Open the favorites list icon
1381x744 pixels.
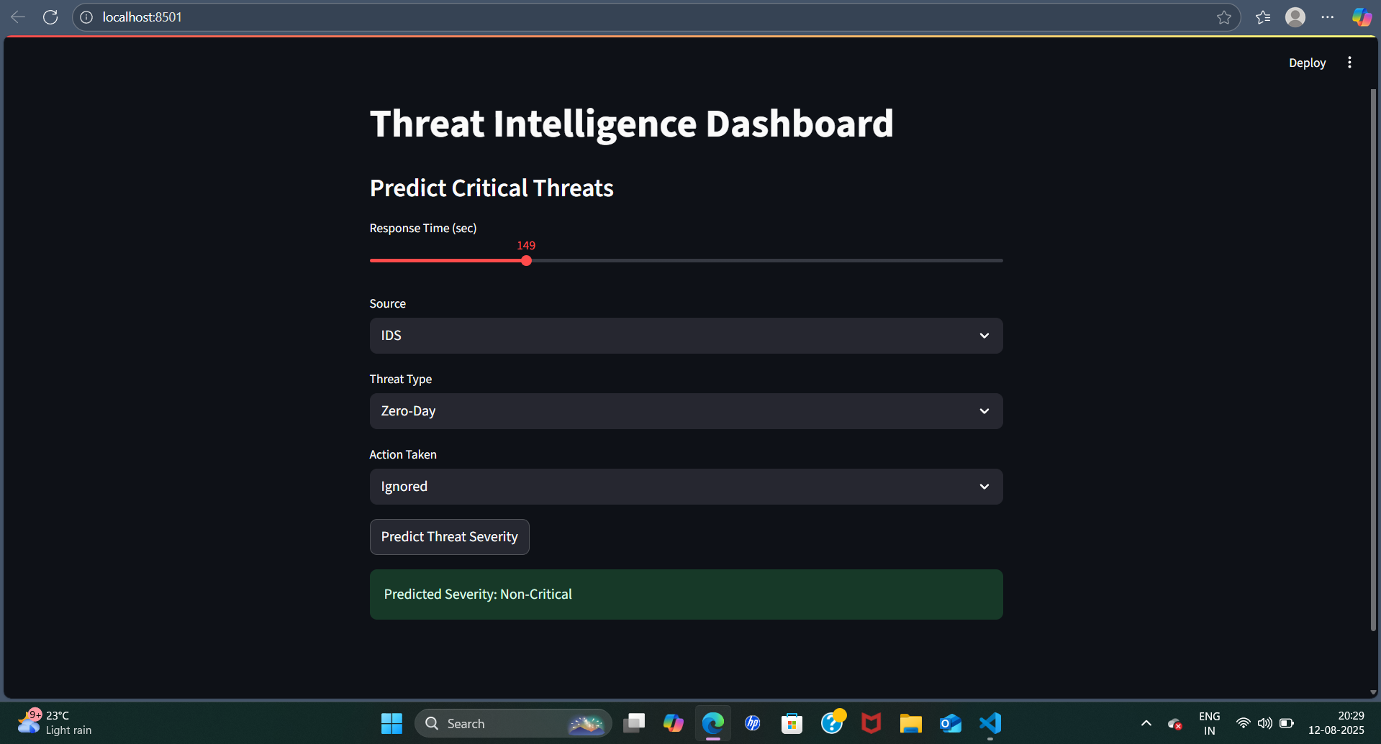1263,17
